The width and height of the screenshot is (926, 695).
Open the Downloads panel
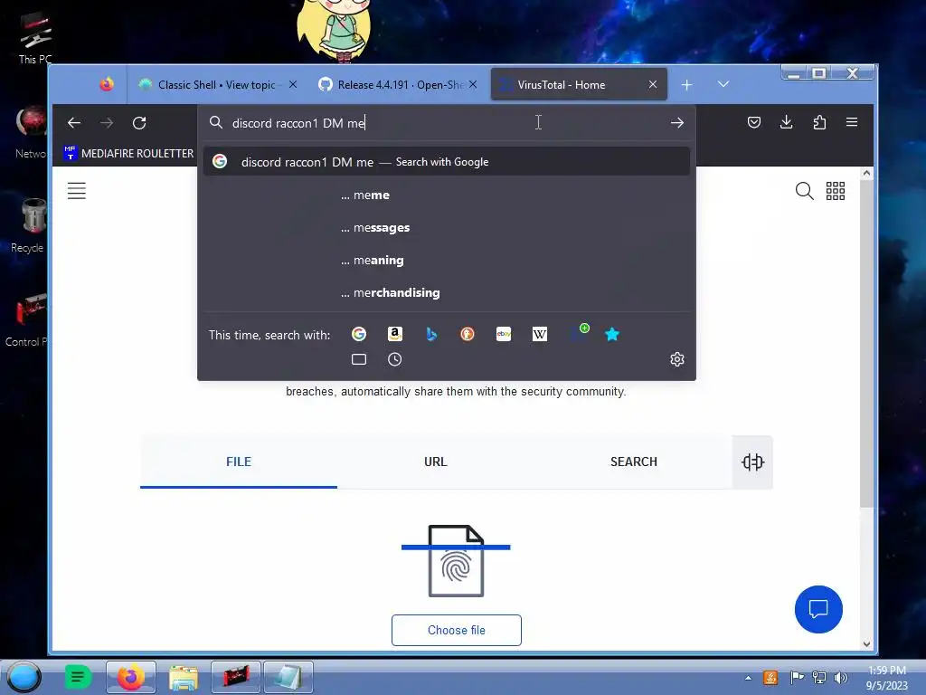click(x=786, y=122)
